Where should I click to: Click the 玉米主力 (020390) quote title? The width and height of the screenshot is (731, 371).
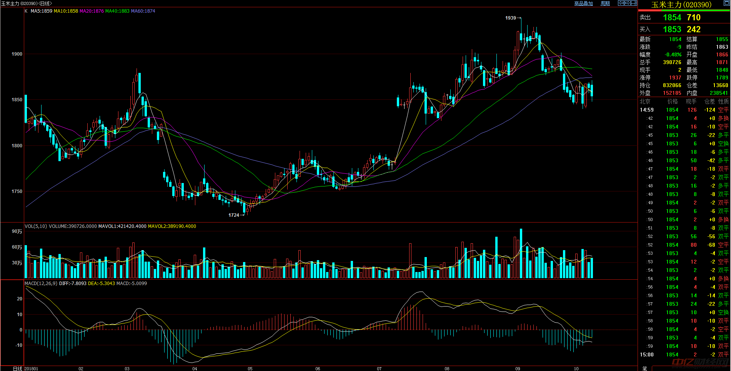coord(681,5)
